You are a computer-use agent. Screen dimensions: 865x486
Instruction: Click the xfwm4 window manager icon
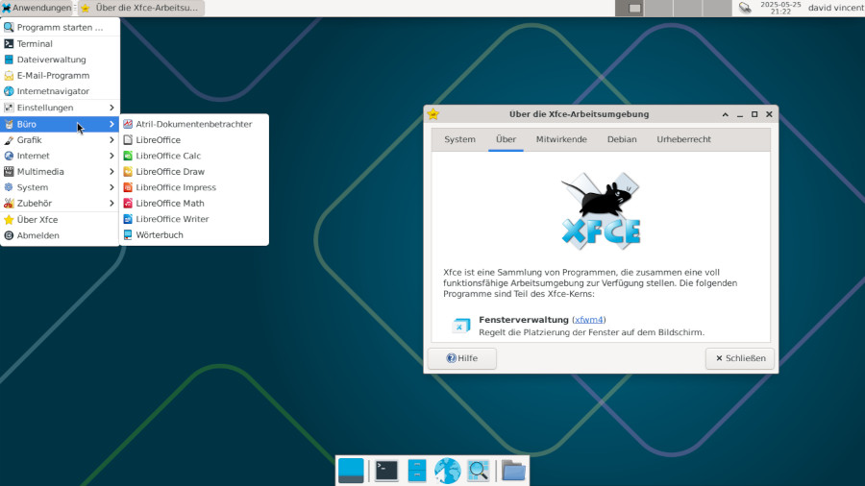461,326
